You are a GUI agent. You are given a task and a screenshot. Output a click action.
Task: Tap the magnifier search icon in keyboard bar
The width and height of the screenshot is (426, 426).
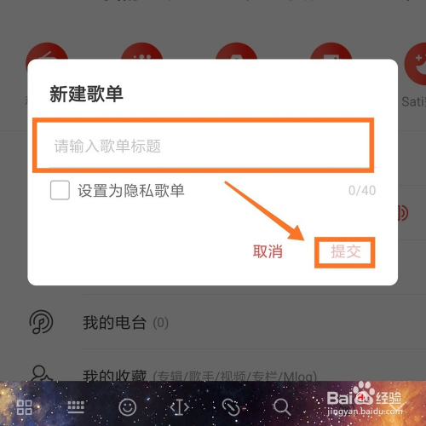pos(282,407)
